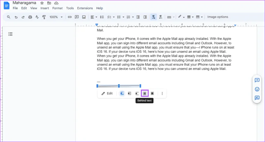Click the document title Maharagama

tap(24, 3)
